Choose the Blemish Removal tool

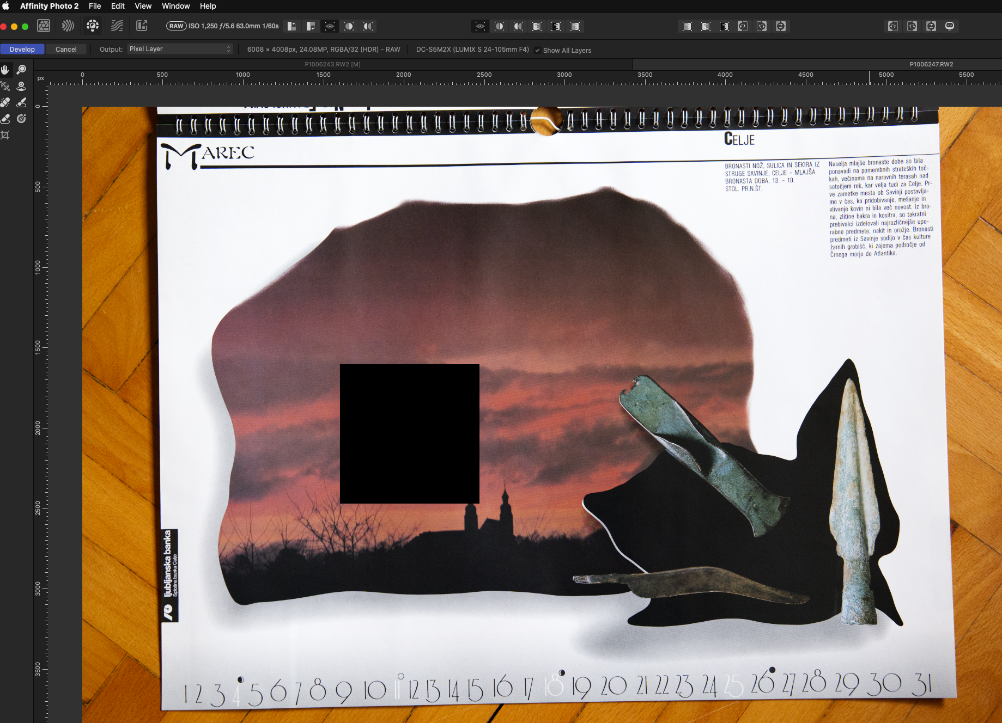point(5,102)
